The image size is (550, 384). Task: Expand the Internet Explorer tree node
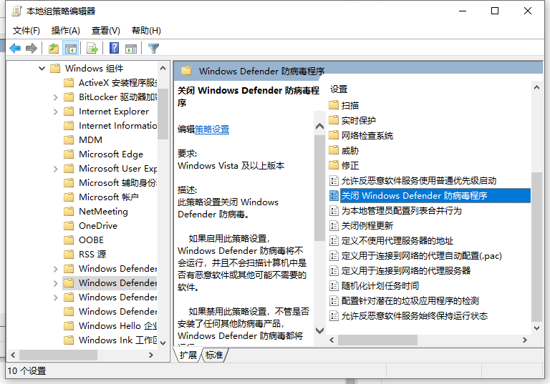pos(56,112)
